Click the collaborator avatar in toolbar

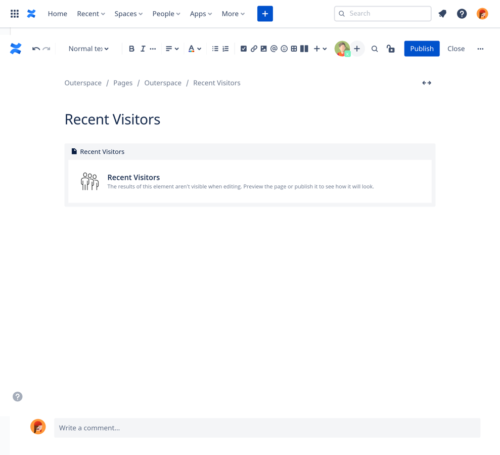pos(342,49)
